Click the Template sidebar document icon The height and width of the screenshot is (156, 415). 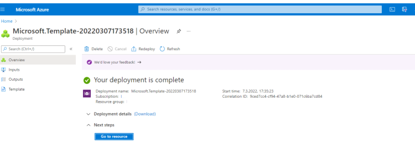[3, 89]
